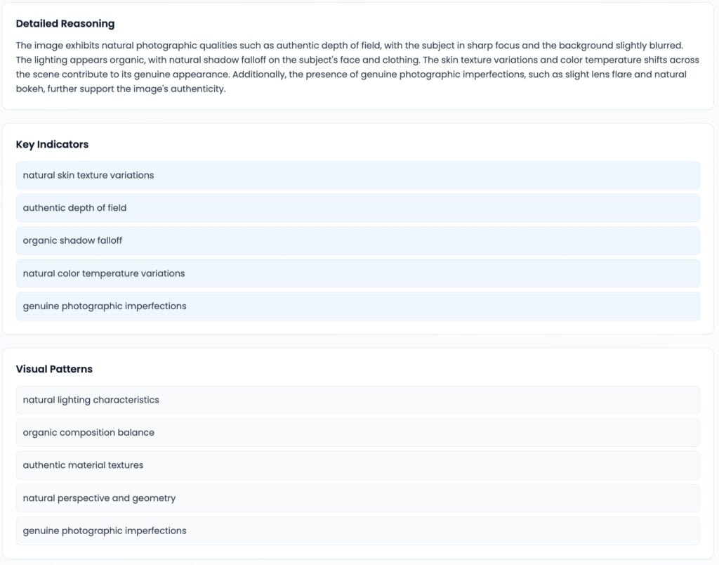Select genuine photographic imperfections under Key Indicators

click(357, 306)
